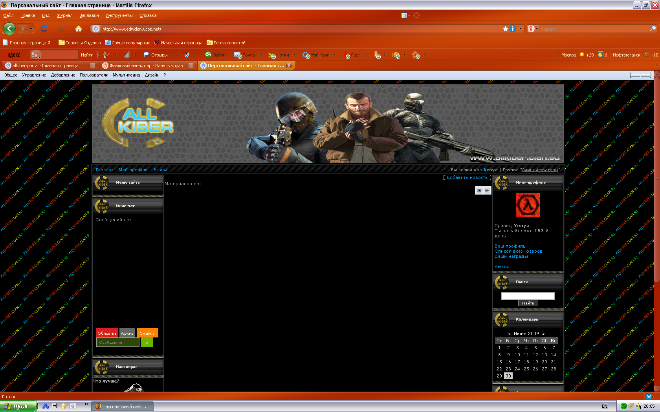Expand the dropdown arrow next to Я.ру
Screen dimensions: 660x412
coord(365,55)
